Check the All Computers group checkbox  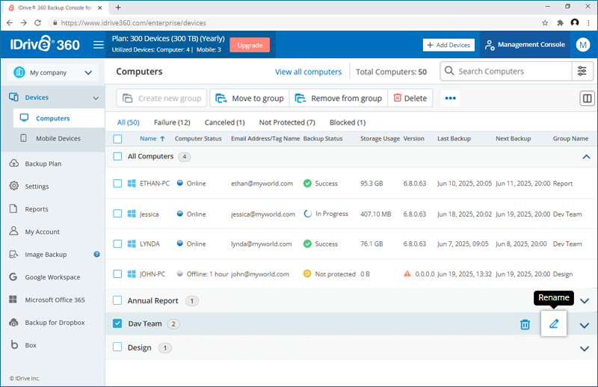point(117,156)
